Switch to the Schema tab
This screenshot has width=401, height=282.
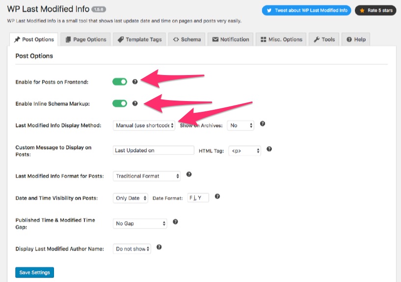point(187,39)
